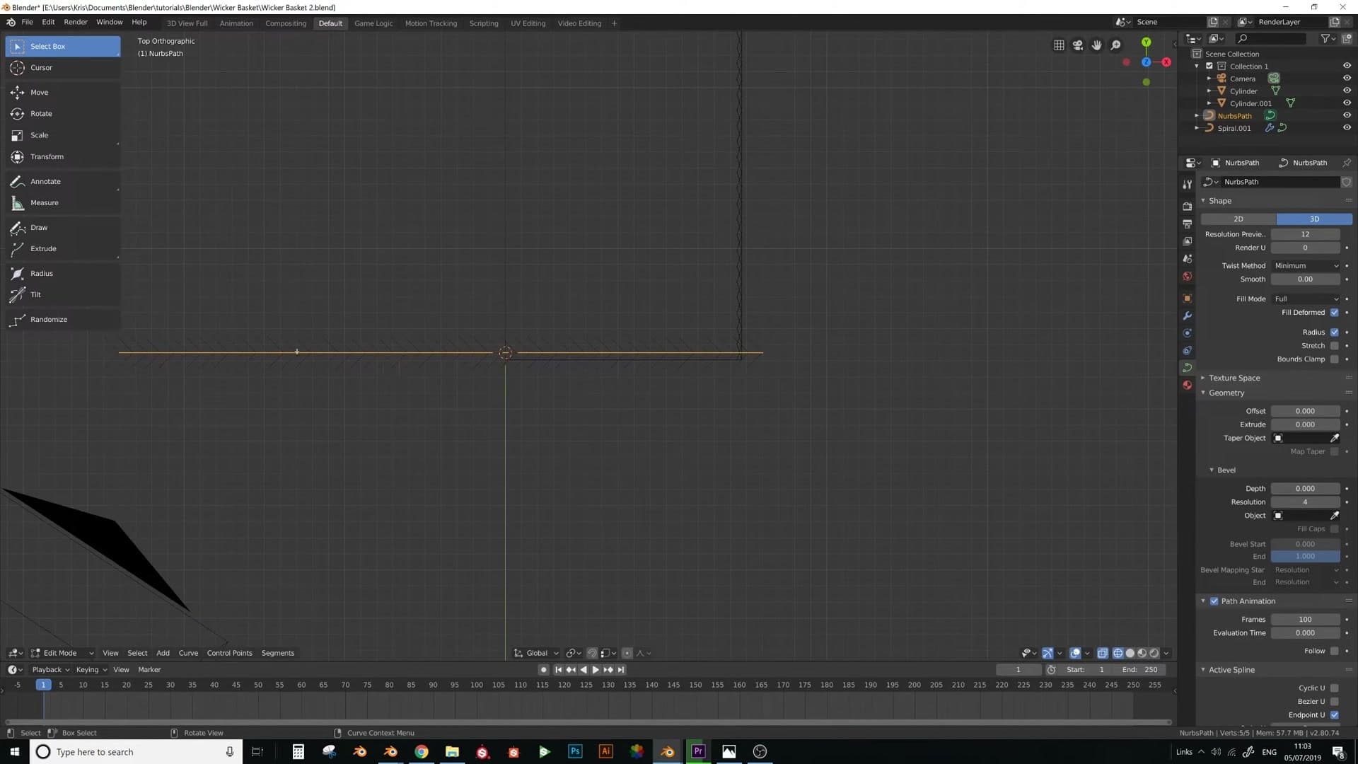1358x764 pixels.
Task: Pick the Scale tool
Action: pos(63,135)
